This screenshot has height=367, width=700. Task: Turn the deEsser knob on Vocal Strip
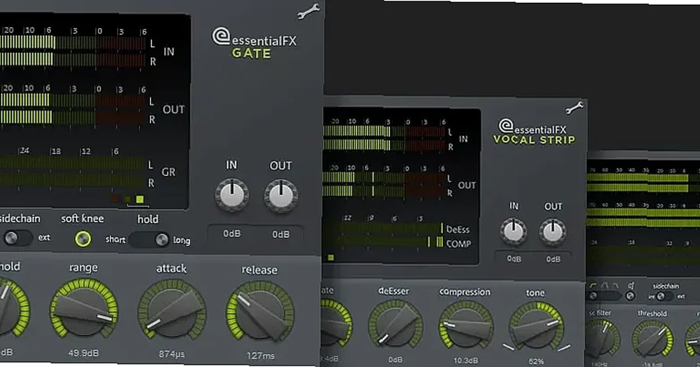click(394, 324)
